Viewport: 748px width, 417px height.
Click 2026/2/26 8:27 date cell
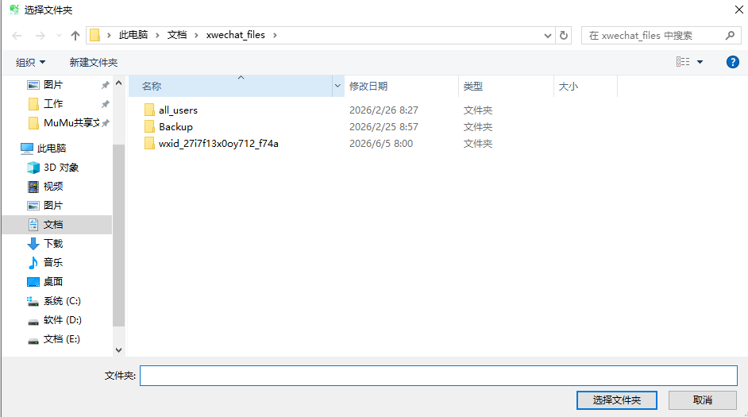tap(384, 110)
